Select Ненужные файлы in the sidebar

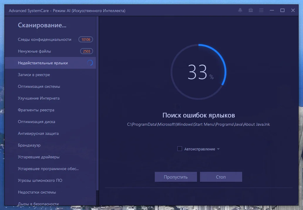click(50, 51)
